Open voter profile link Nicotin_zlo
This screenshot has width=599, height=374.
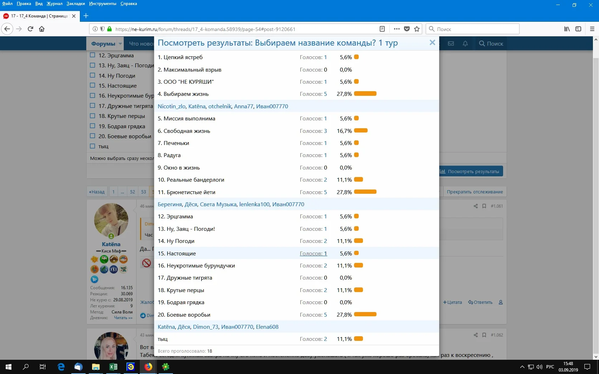(x=171, y=106)
